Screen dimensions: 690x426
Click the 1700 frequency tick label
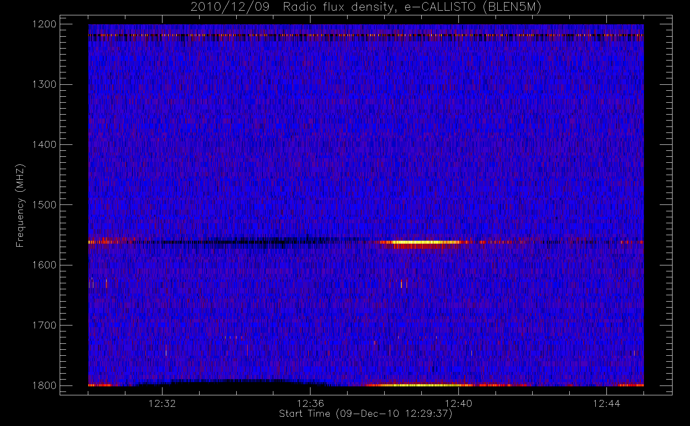point(44,325)
